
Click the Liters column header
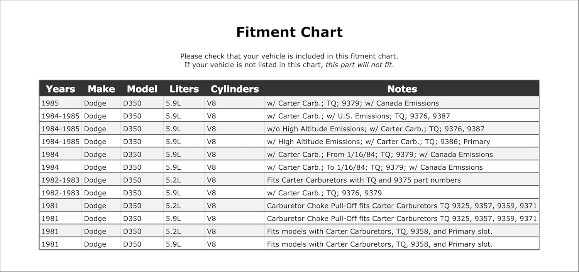point(184,89)
